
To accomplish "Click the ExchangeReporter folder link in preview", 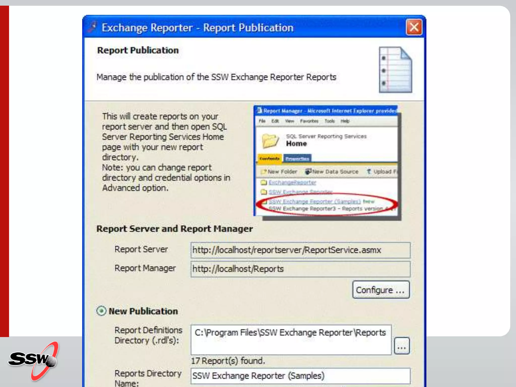I will 292,182.
